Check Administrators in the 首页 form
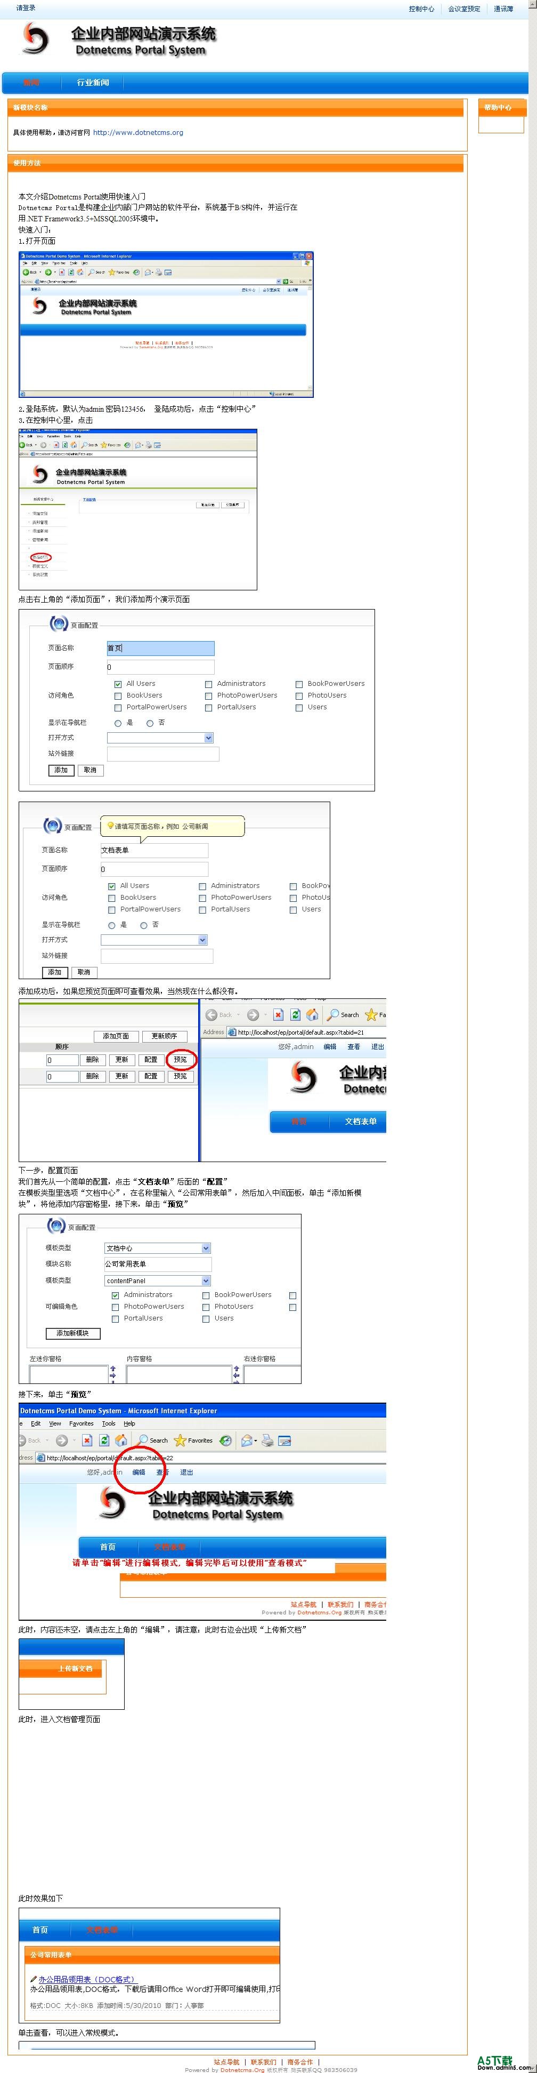The image size is (537, 2073). [x=208, y=684]
